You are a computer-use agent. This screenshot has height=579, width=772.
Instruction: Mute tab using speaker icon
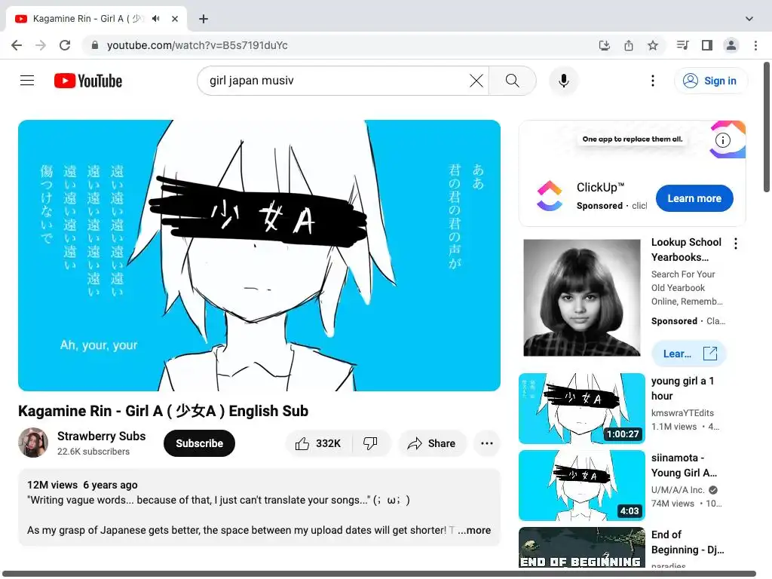[x=156, y=19]
